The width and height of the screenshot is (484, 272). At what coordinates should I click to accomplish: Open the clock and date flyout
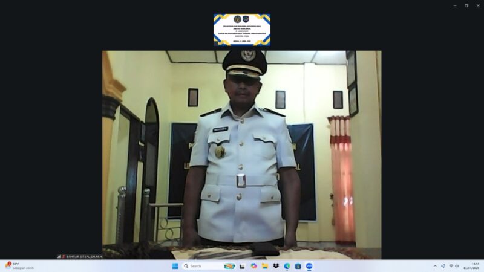click(472, 266)
